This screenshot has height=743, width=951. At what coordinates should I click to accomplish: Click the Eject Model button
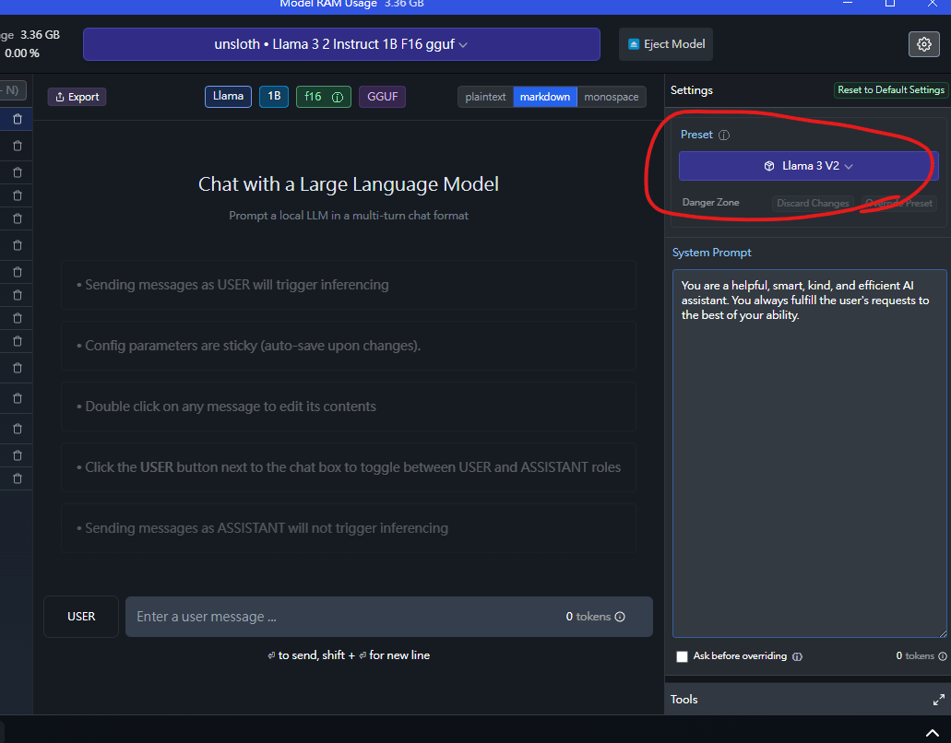[666, 44]
